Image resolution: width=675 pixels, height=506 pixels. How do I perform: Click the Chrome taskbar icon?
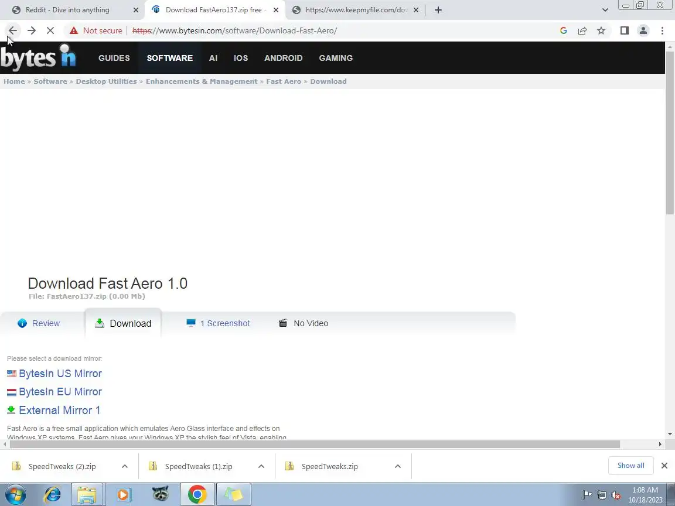(x=197, y=494)
